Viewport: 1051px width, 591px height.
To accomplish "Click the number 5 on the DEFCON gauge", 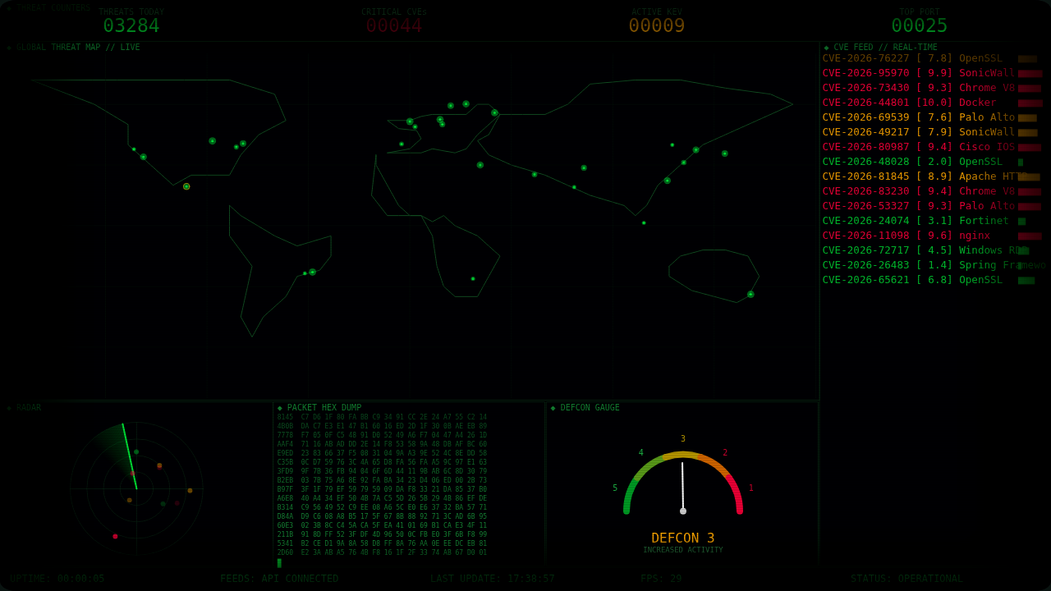I will click(x=615, y=488).
